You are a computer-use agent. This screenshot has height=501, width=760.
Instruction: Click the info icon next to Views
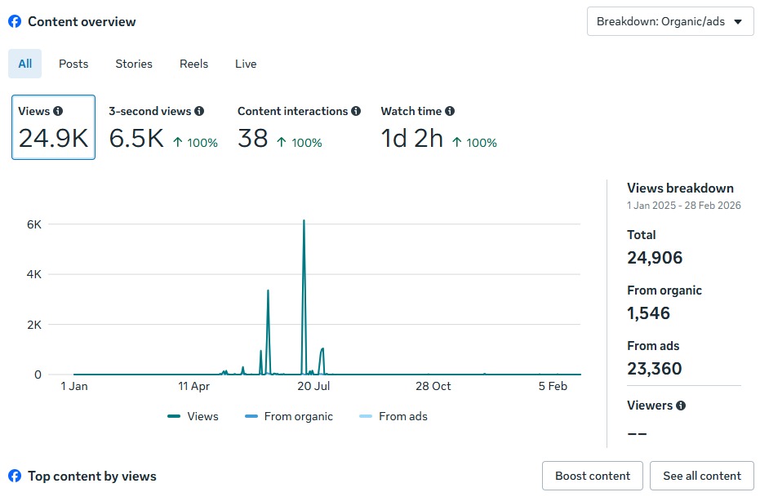coord(58,111)
